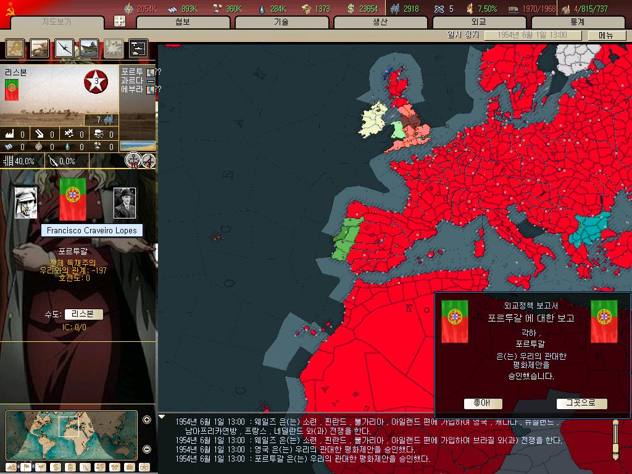The height and width of the screenshot is (474, 632).
Task: Open the 첩보 intelligence tab
Action: pos(183,22)
